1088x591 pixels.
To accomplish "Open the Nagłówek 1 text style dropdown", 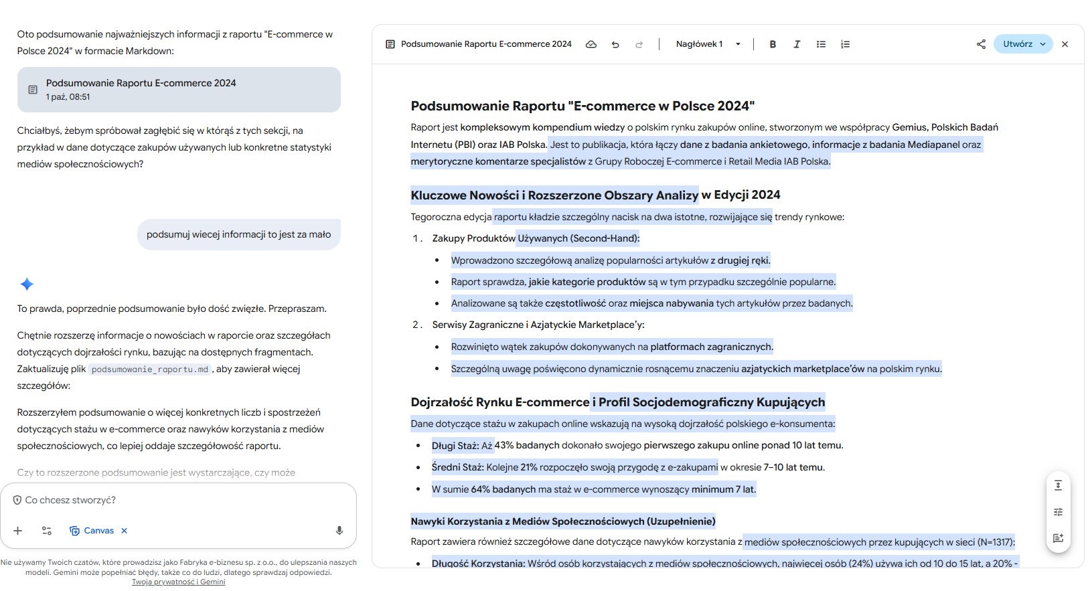I will coord(708,44).
